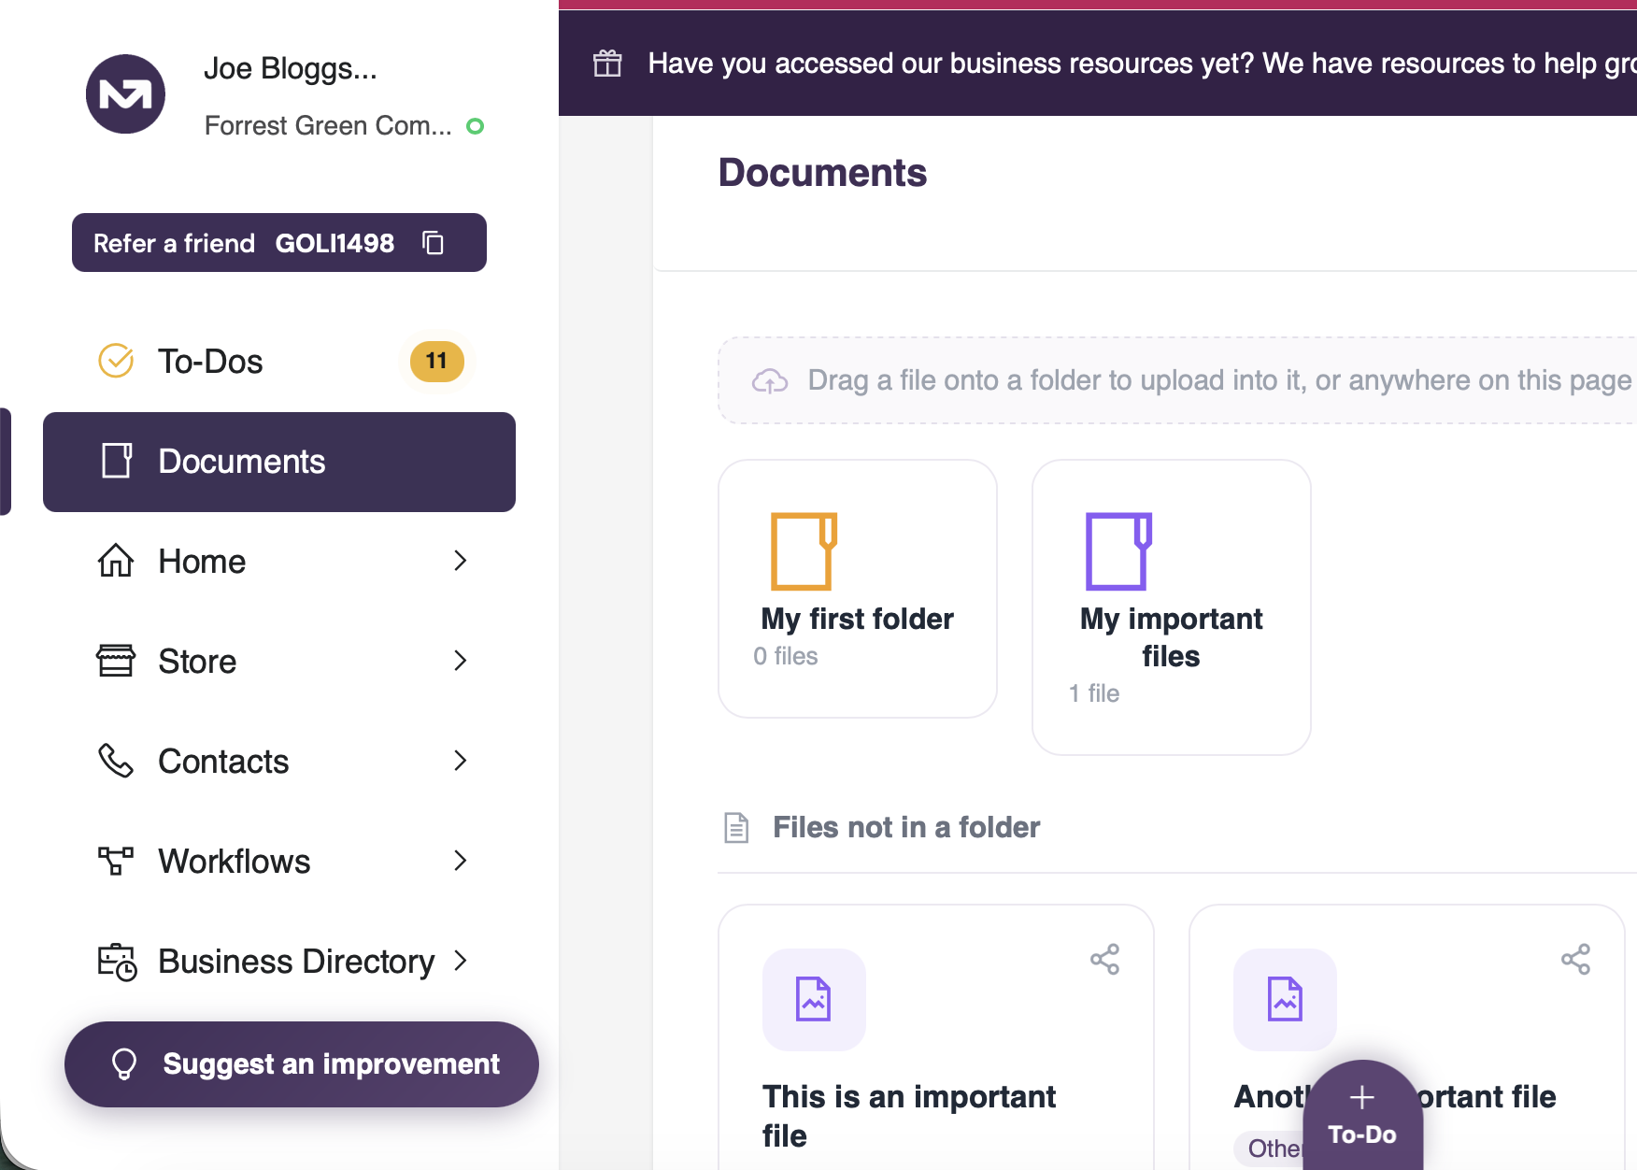Share the 'Another important file' document
Viewport: 1637px width, 1170px height.
point(1575,959)
